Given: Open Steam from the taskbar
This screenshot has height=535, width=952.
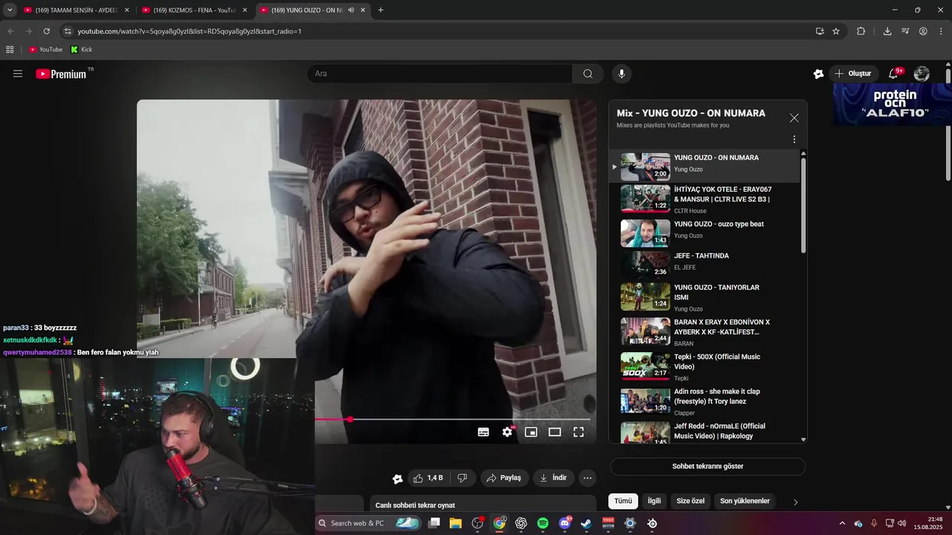Looking at the screenshot, I should point(586,523).
